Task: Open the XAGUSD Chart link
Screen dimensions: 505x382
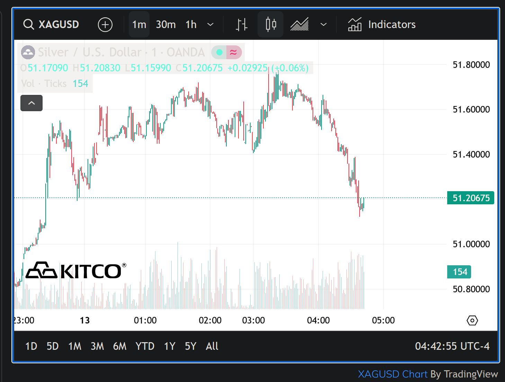Action: (393, 374)
